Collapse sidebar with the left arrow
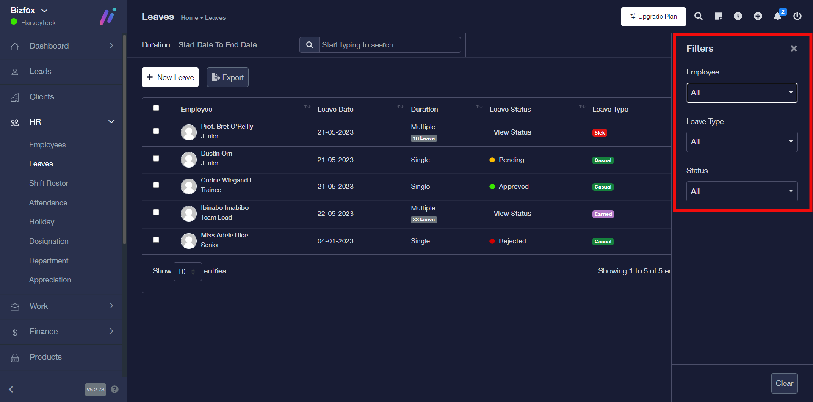 tap(11, 389)
